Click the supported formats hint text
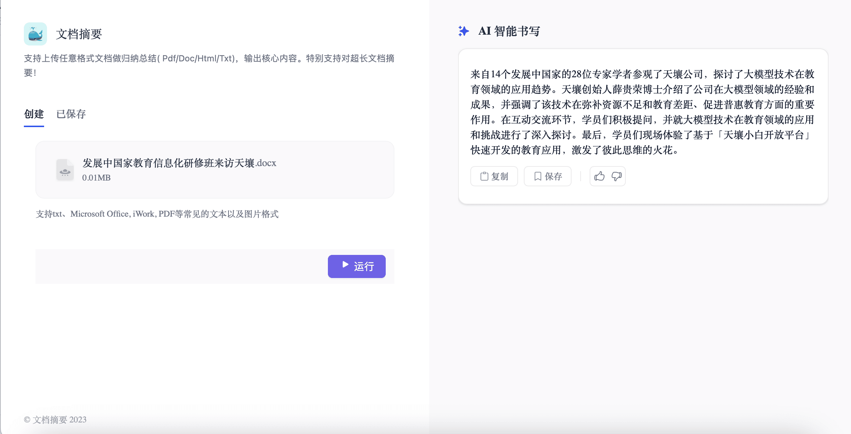This screenshot has height=434, width=851. pyautogui.click(x=157, y=214)
